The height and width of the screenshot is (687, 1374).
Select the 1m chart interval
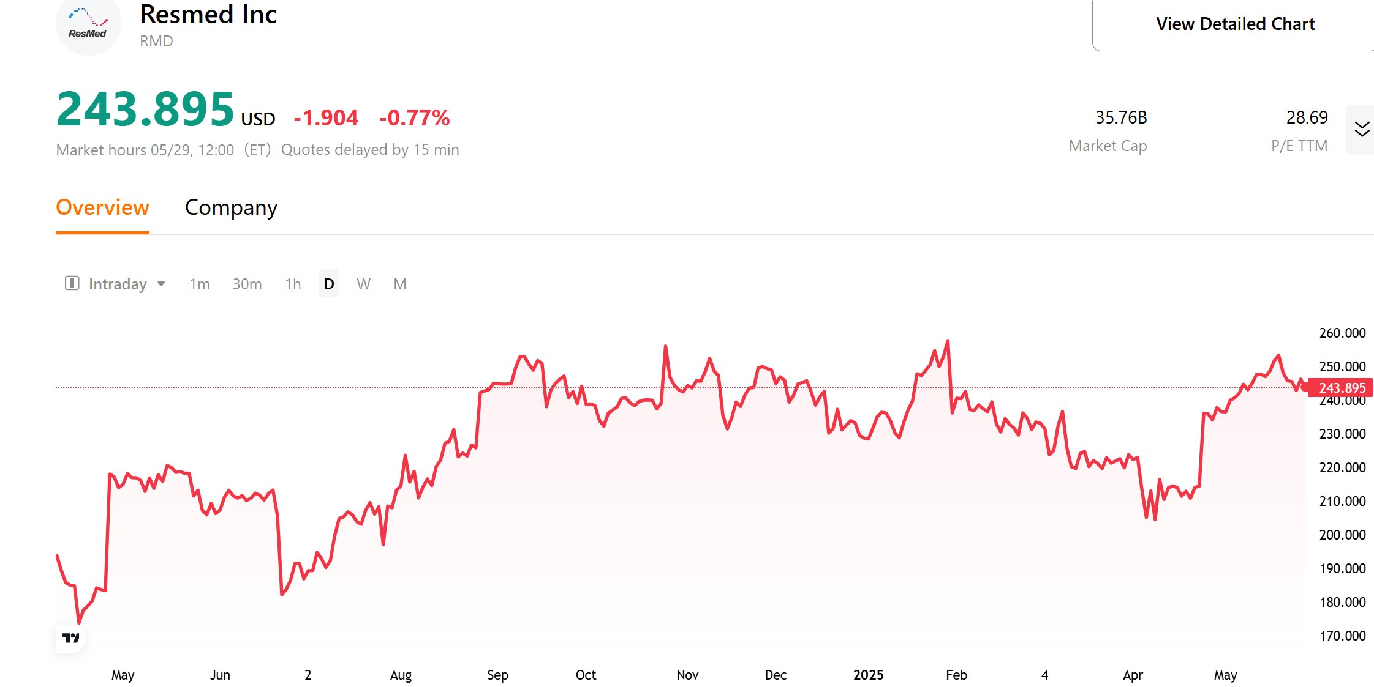(x=199, y=284)
